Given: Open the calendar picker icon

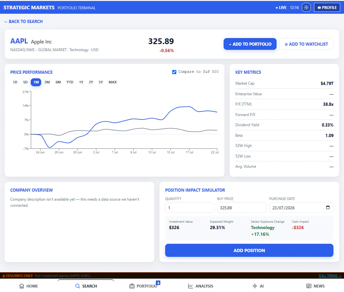Looking at the screenshot, I should pos(328,207).
